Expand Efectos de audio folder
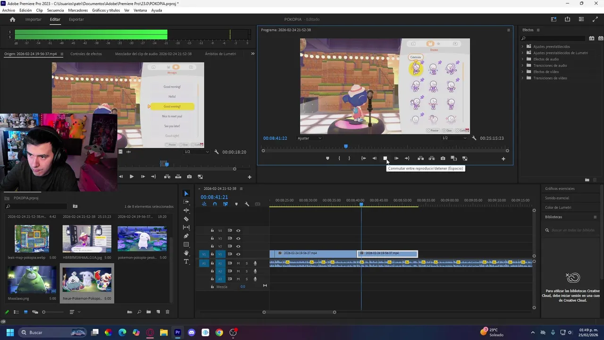This screenshot has height=340, width=604. coord(522,59)
